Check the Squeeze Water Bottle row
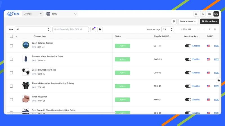Screen dimensions: 225x126 [11, 59]
